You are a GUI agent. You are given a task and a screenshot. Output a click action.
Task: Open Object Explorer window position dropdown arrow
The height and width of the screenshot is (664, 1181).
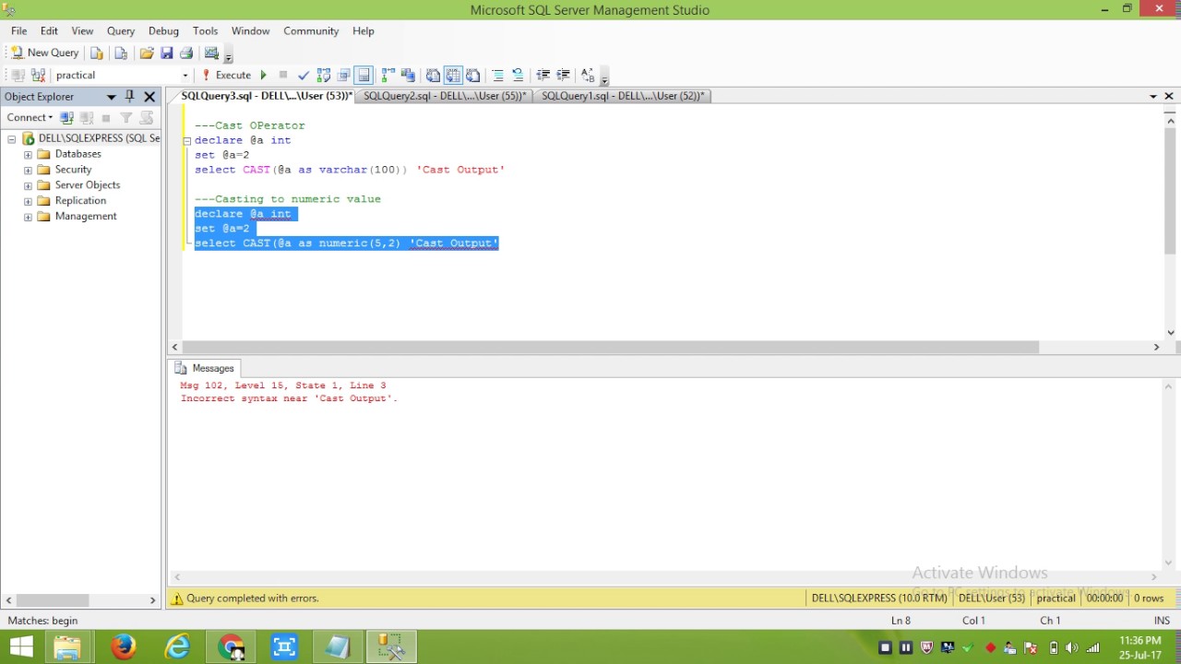(x=112, y=97)
